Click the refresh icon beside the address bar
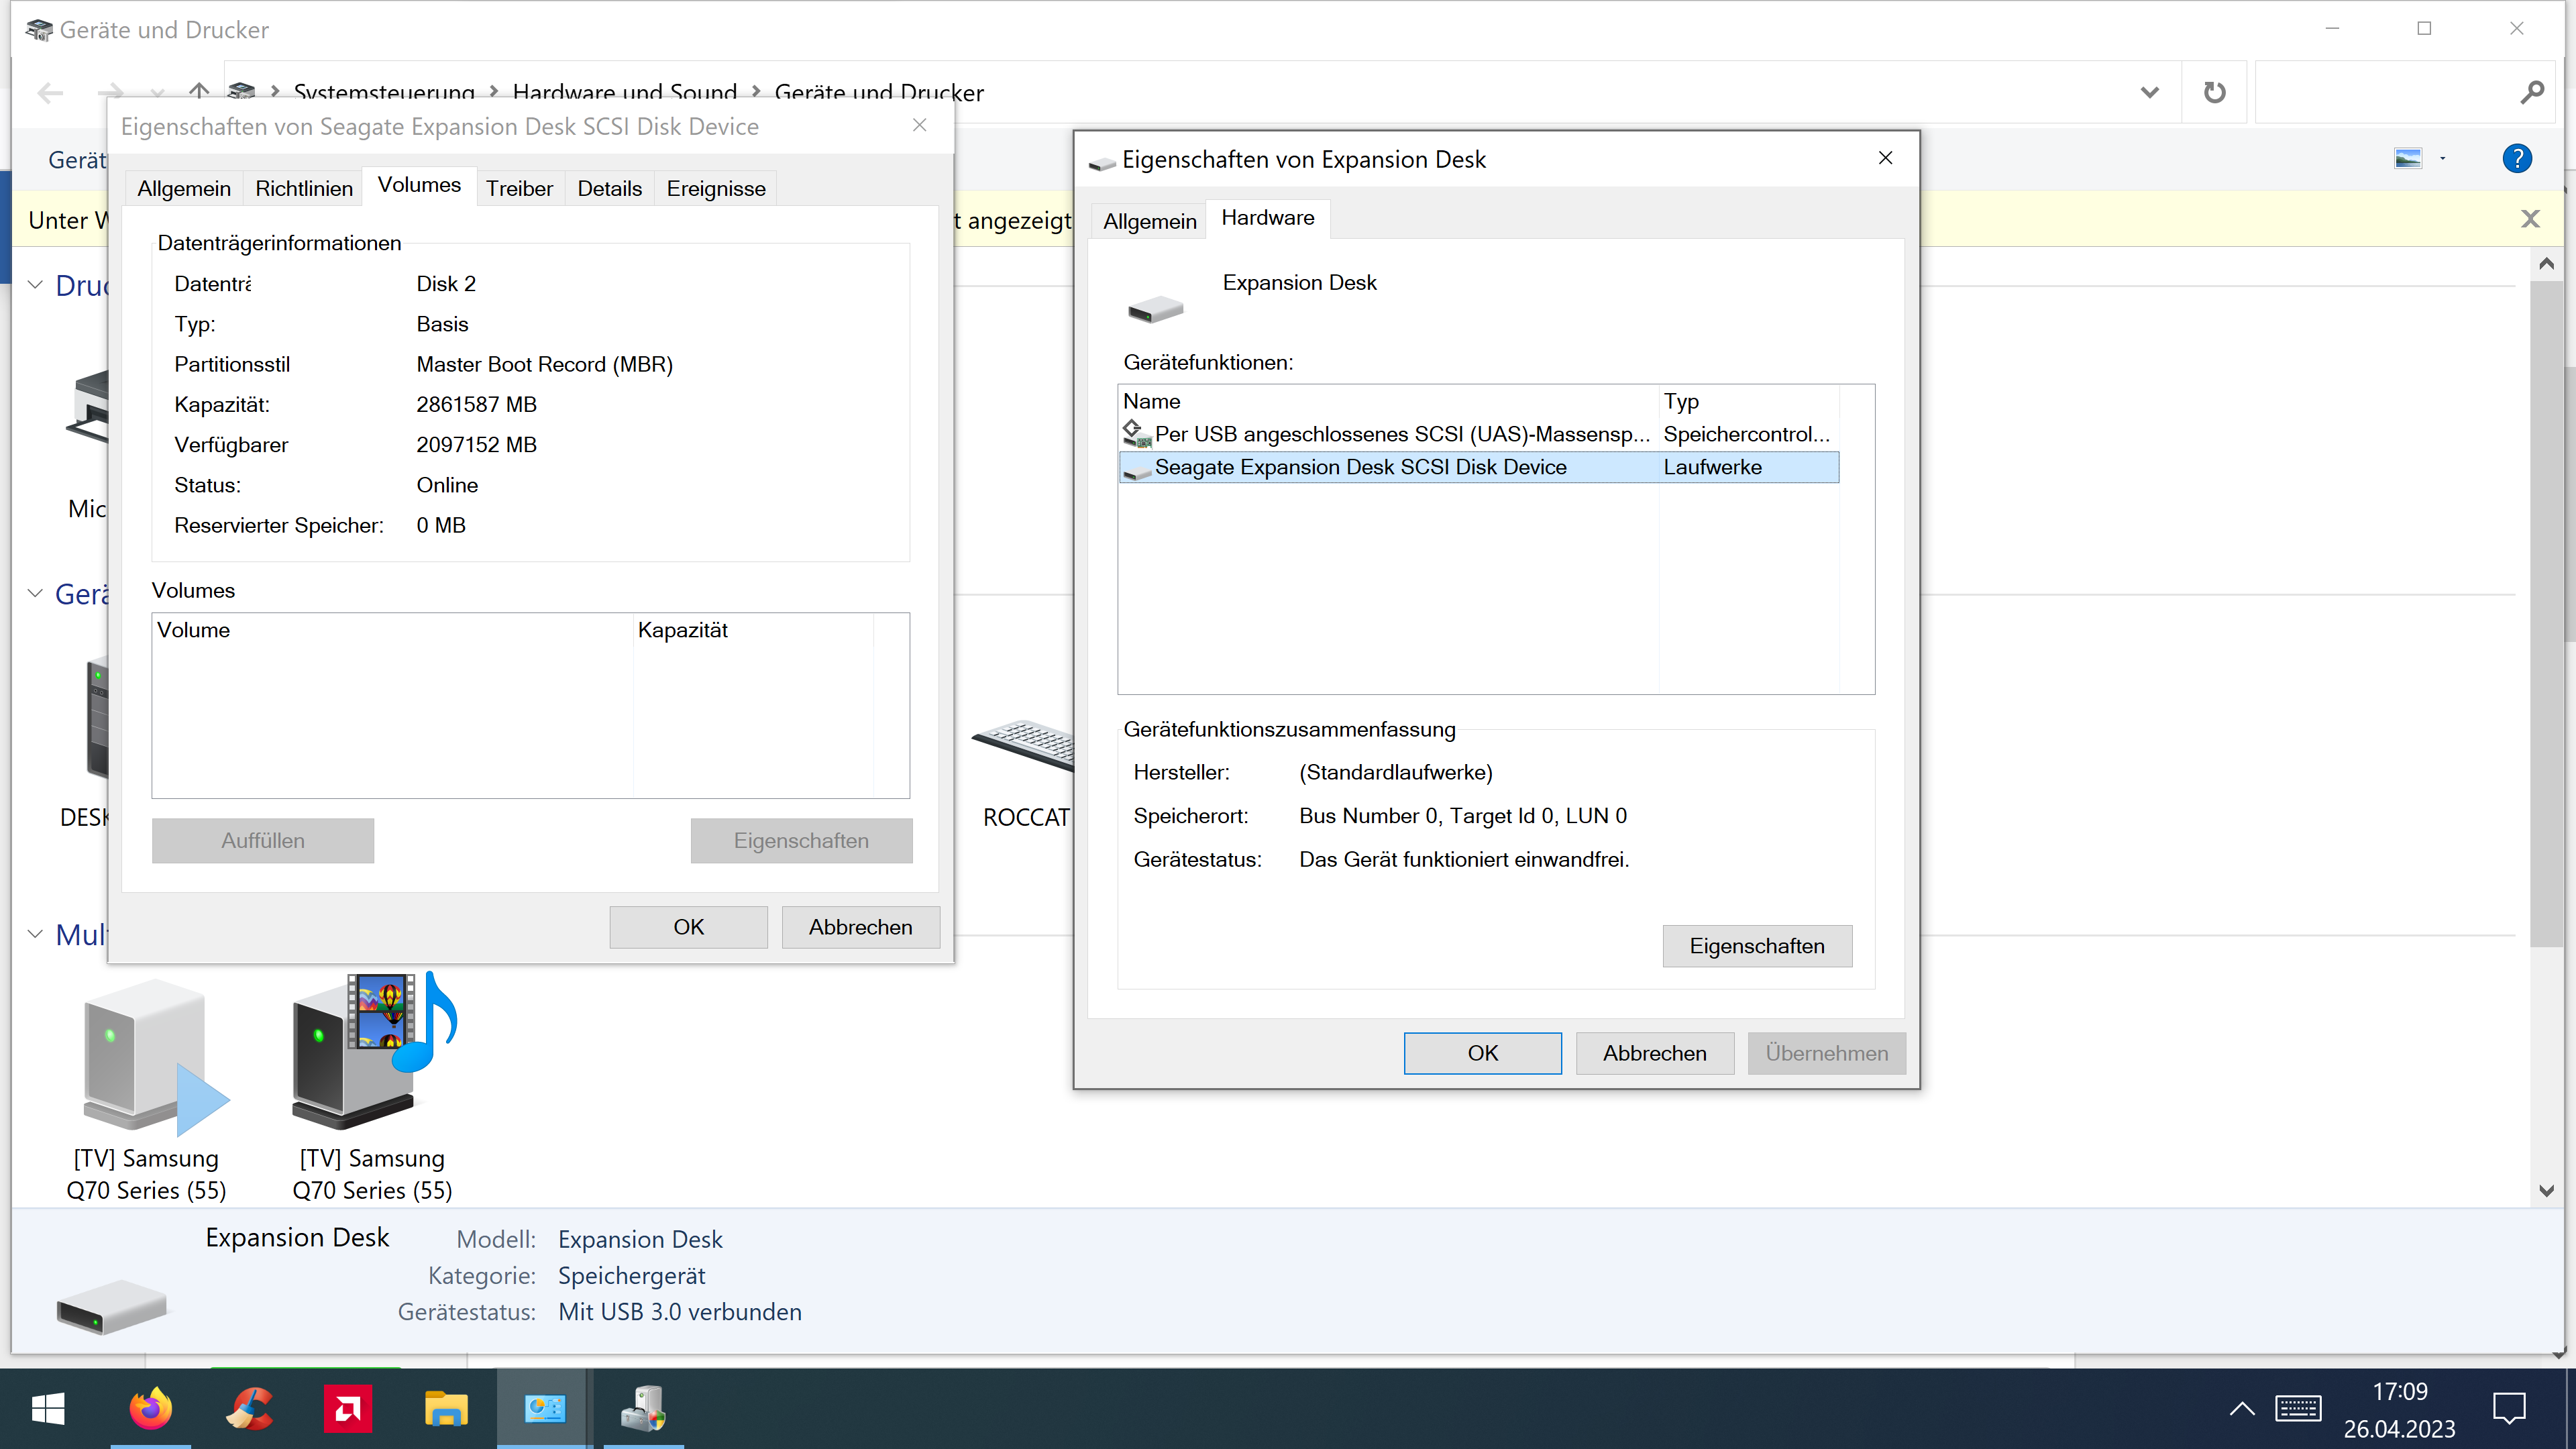 click(x=2214, y=93)
